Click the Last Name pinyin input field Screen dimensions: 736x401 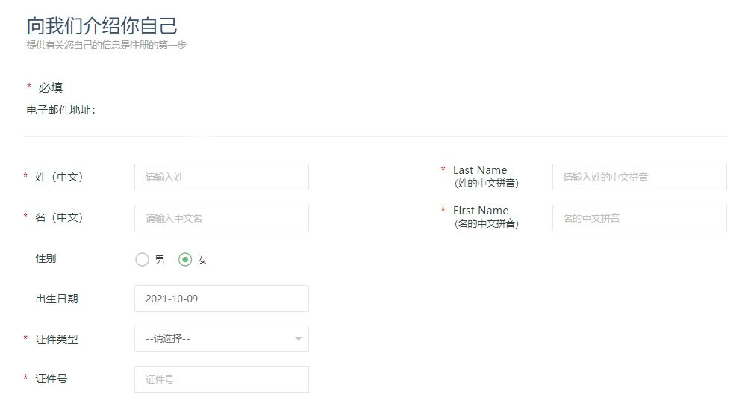point(639,177)
